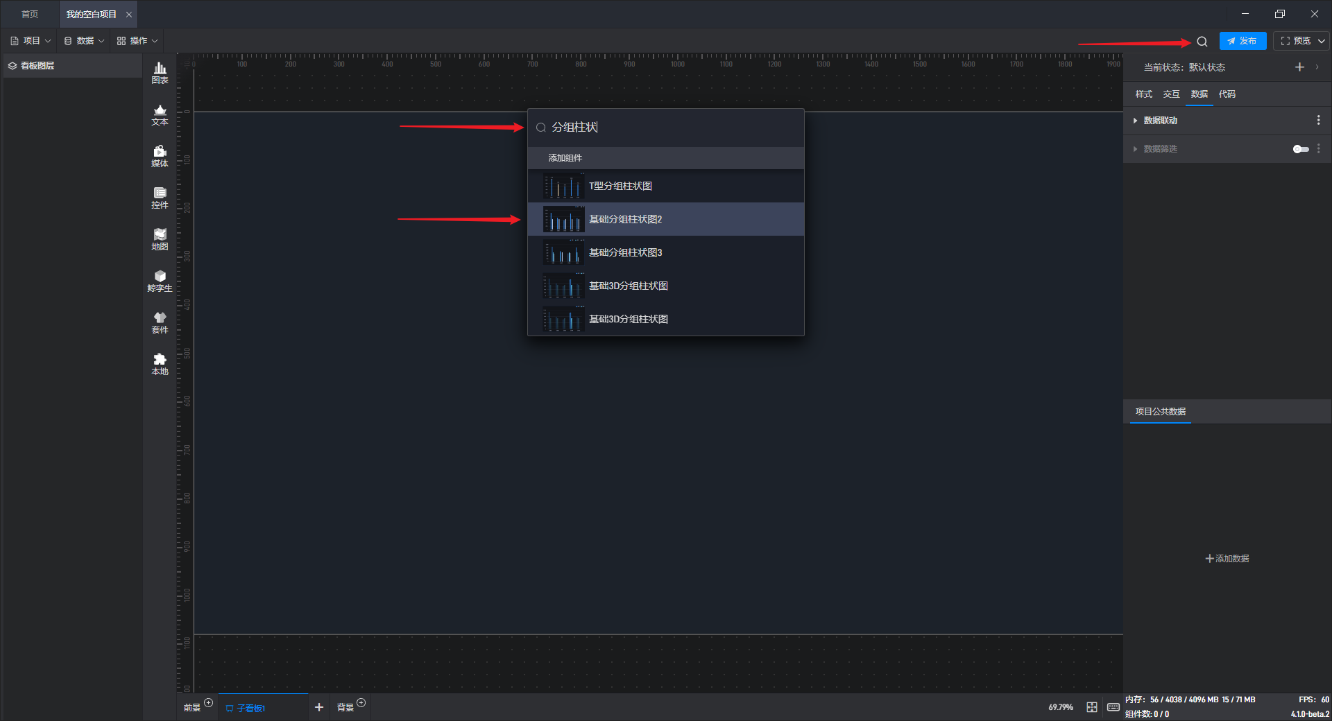Open the 数据 dropdown menu in toolbar
The width and height of the screenshot is (1332, 721).
click(x=84, y=41)
